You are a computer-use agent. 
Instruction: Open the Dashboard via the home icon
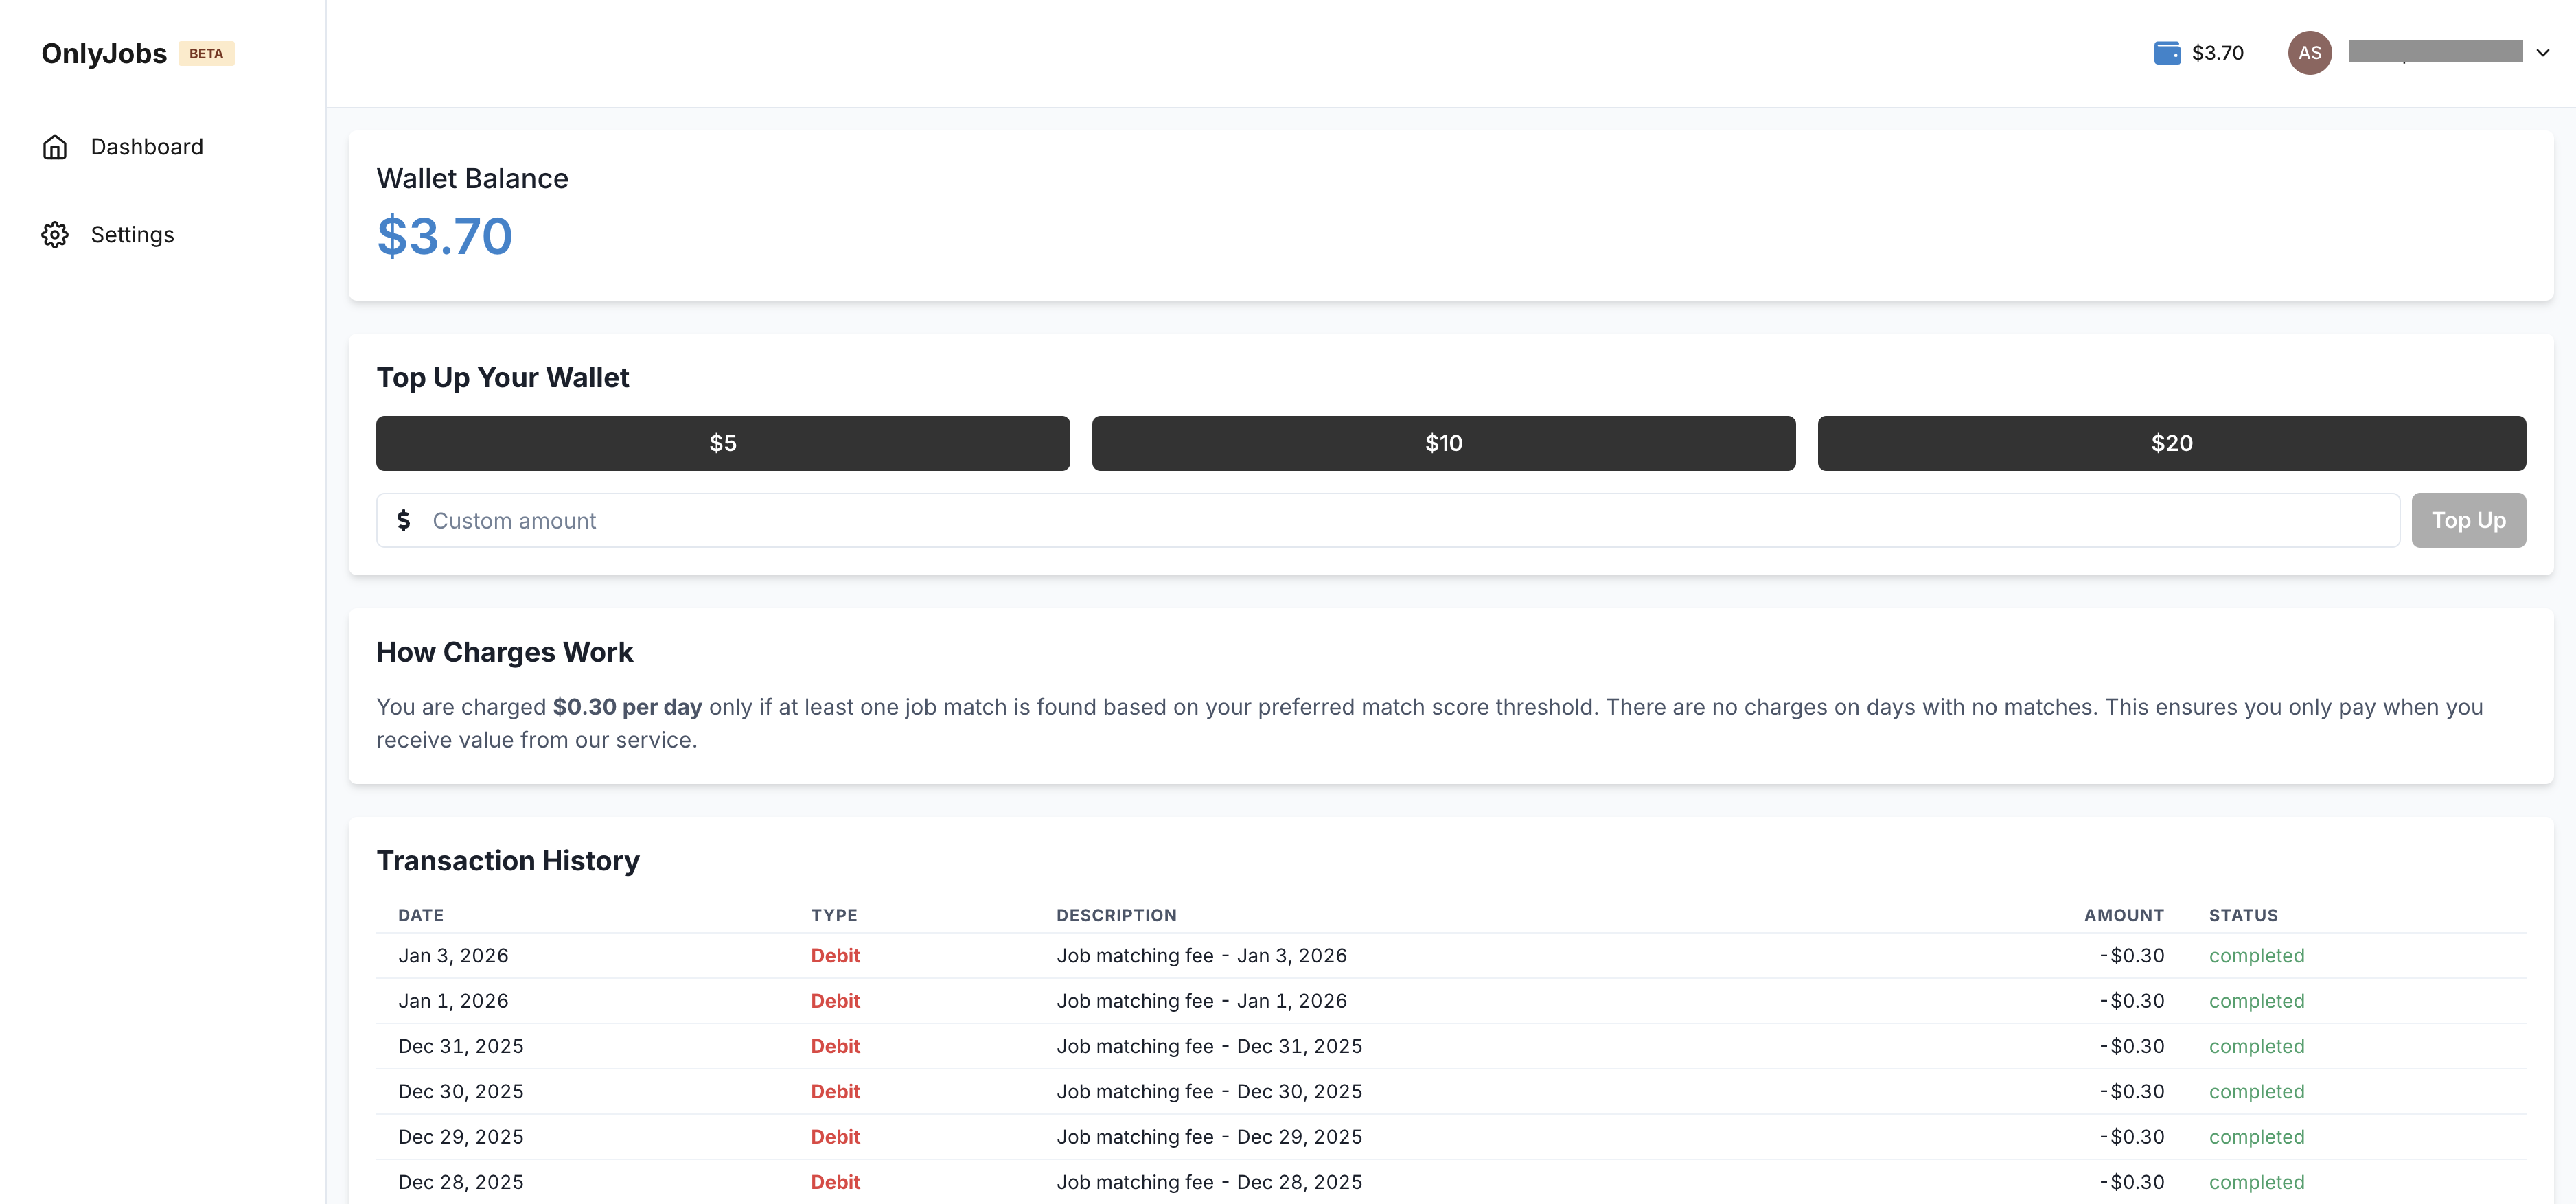point(55,146)
